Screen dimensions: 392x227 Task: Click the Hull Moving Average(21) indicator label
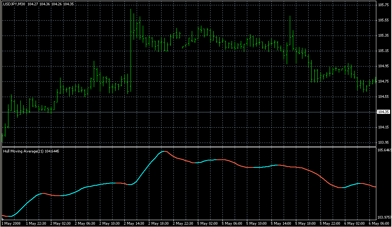pos(26,151)
